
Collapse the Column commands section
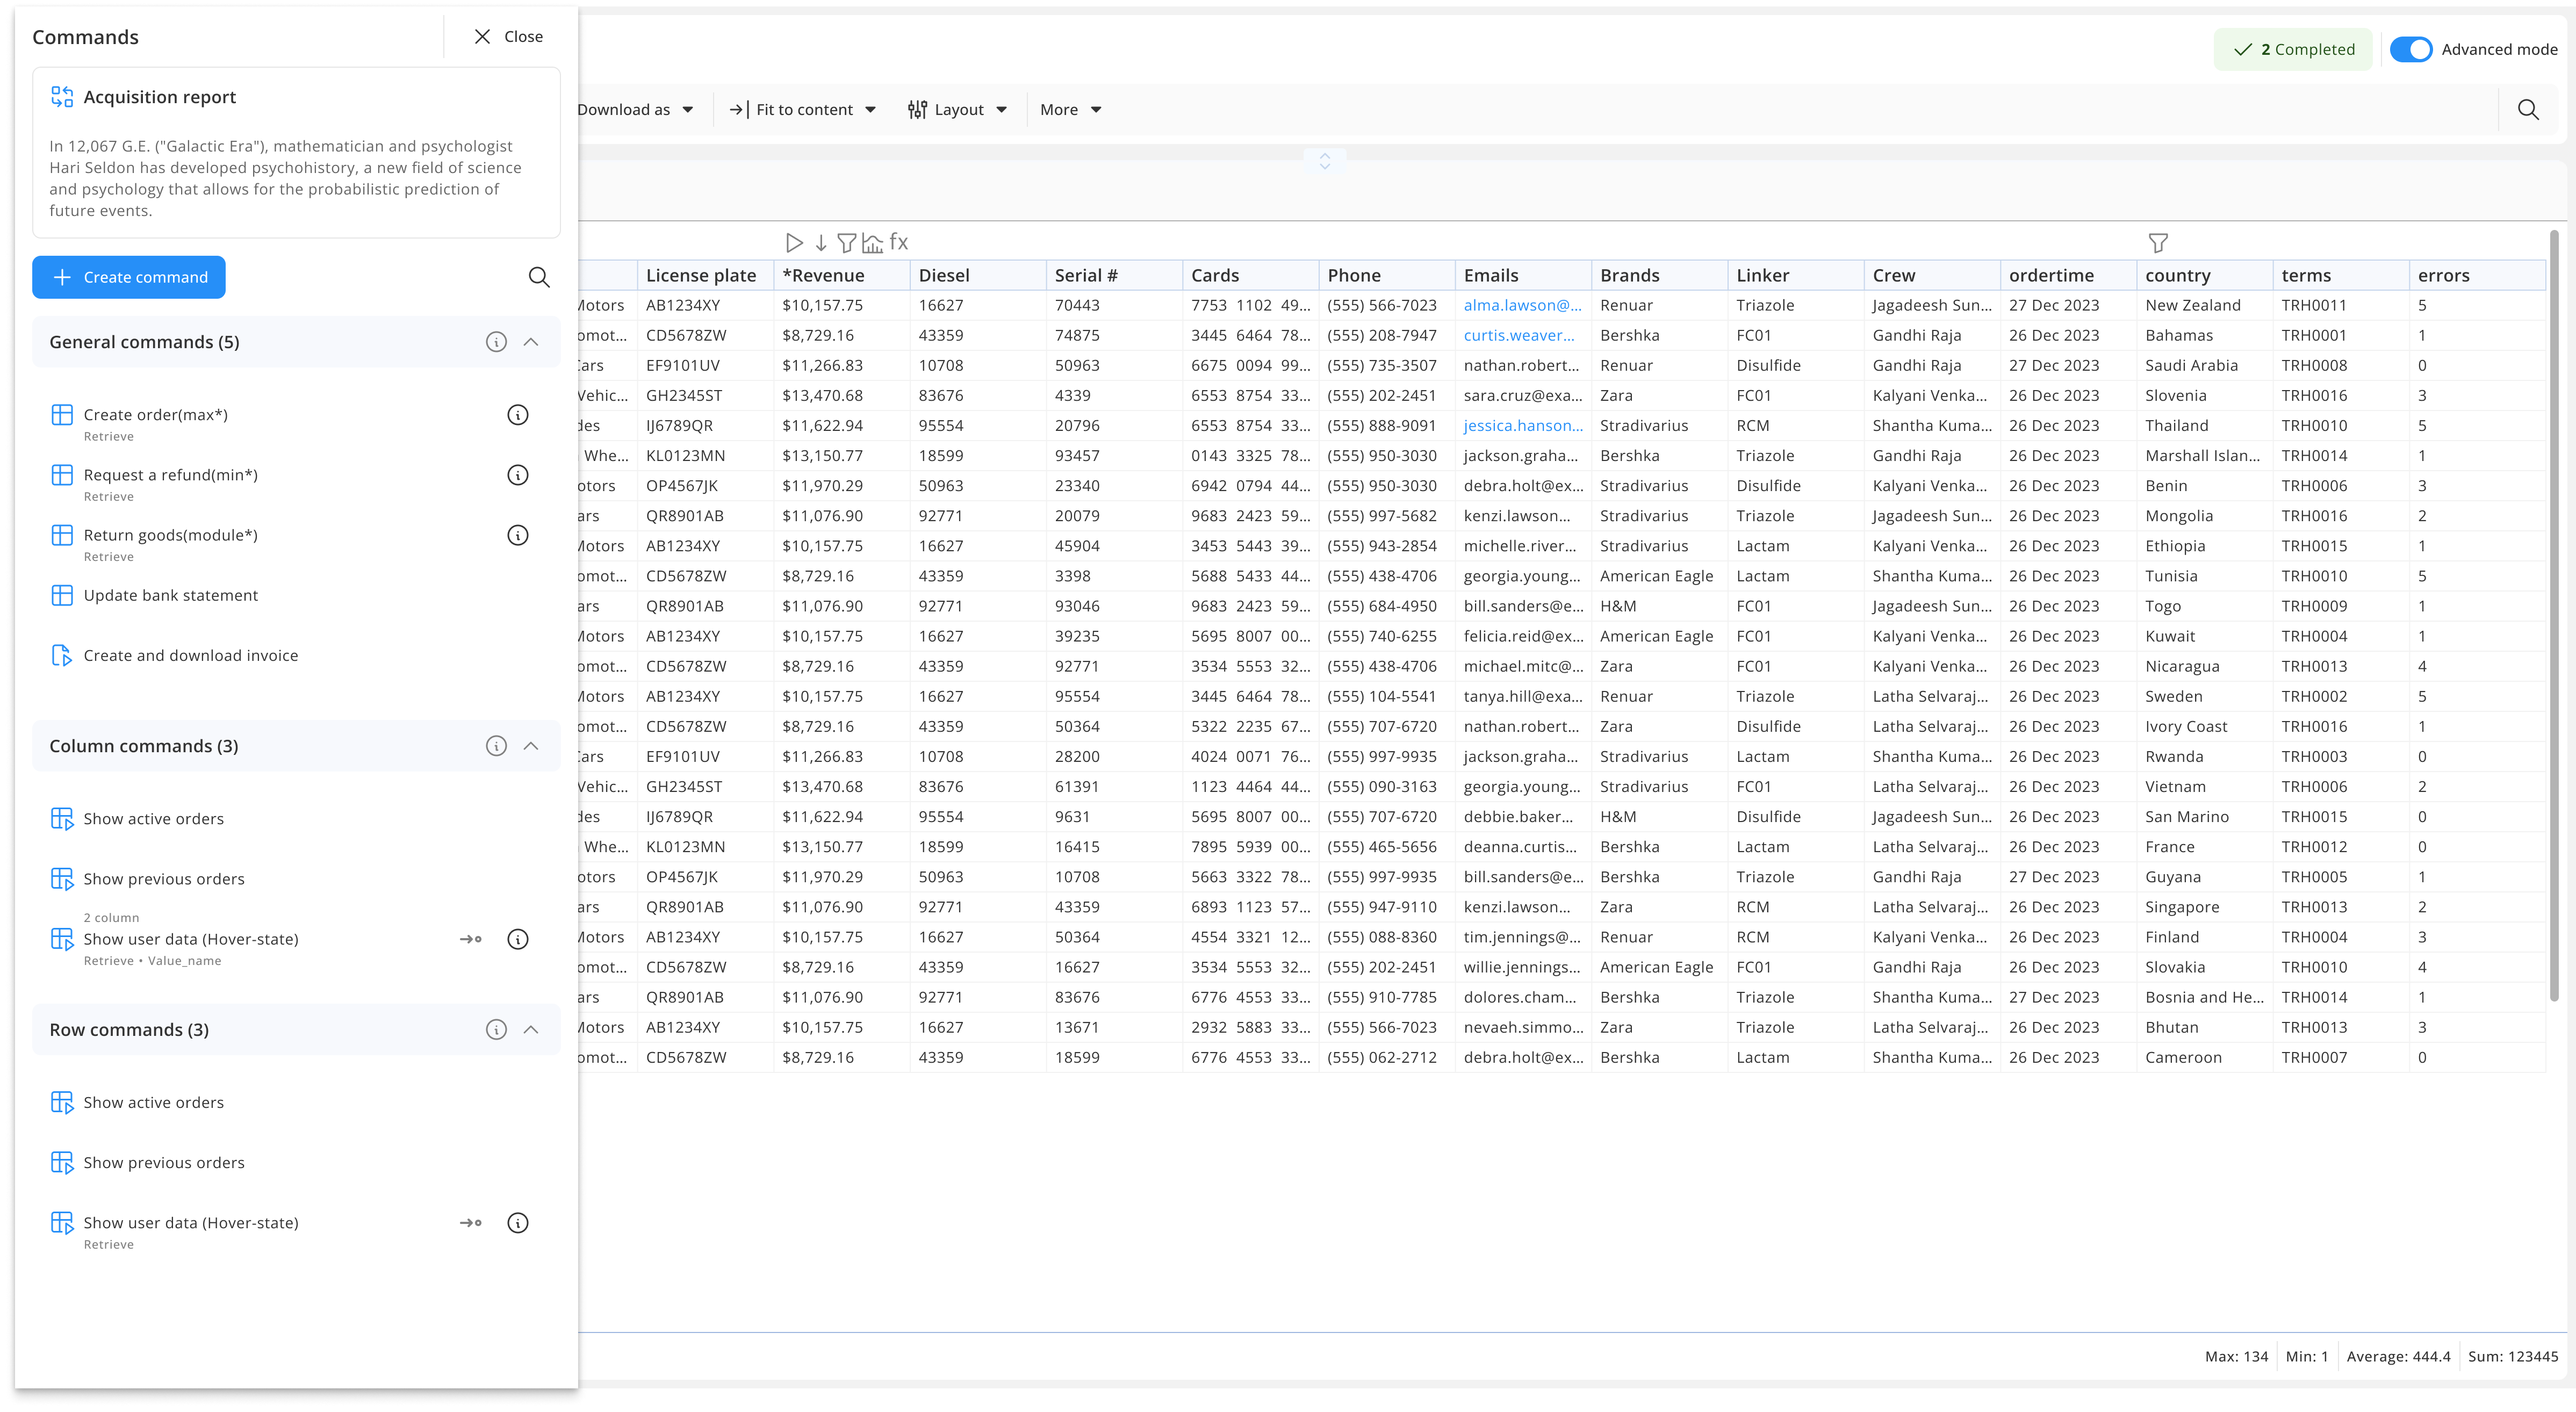coord(531,746)
